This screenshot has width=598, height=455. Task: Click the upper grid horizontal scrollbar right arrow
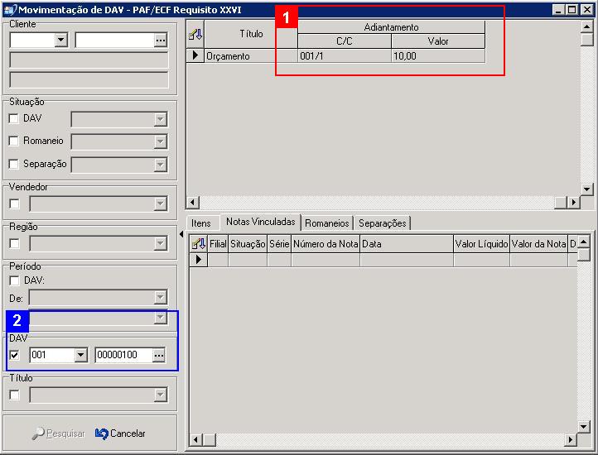point(573,203)
